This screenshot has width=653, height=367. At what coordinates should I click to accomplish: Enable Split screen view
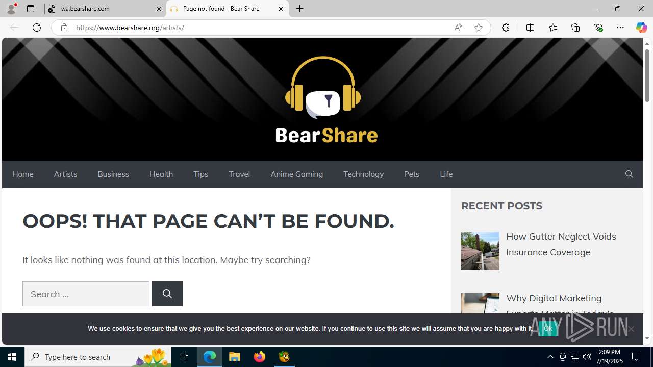click(x=530, y=28)
